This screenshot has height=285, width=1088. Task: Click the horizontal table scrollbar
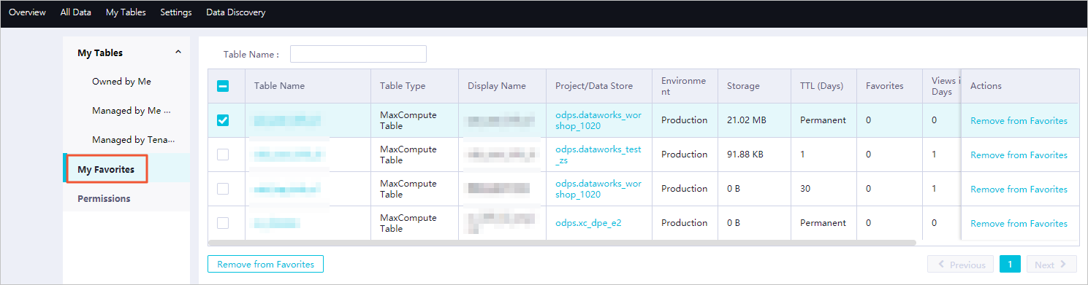pos(562,242)
